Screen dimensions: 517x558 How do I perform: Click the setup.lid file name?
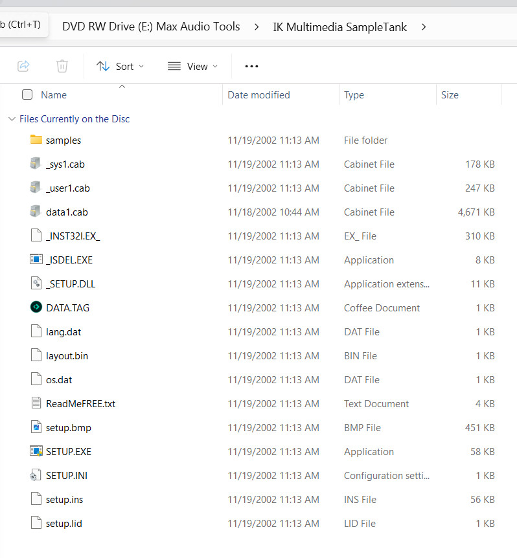pos(64,524)
